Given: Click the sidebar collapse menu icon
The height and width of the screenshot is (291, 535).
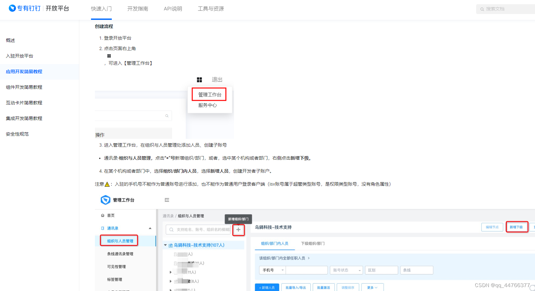Looking at the screenshot, I should tap(167, 200).
